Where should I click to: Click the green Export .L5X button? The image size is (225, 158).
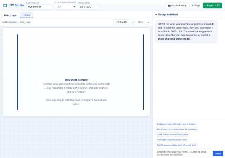click(x=212, y=6)
